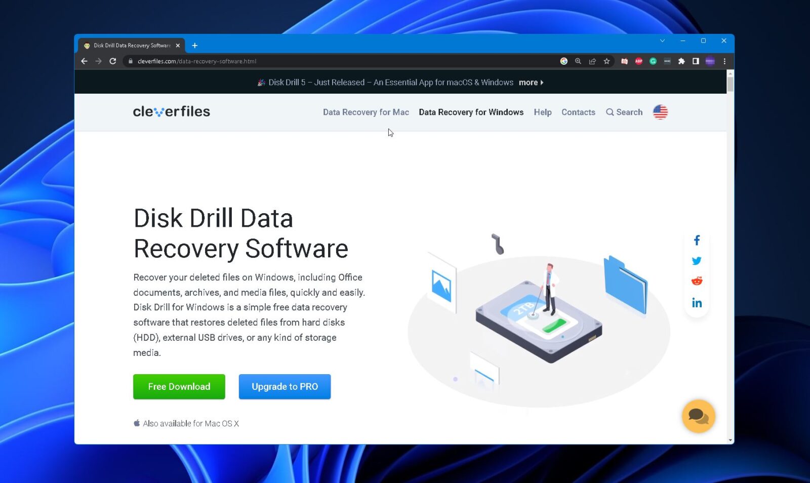Image resolution: width=810 pixels, height=483 pixels.
Task: Open the Help menu item
Action: click(x=543, y=112)
